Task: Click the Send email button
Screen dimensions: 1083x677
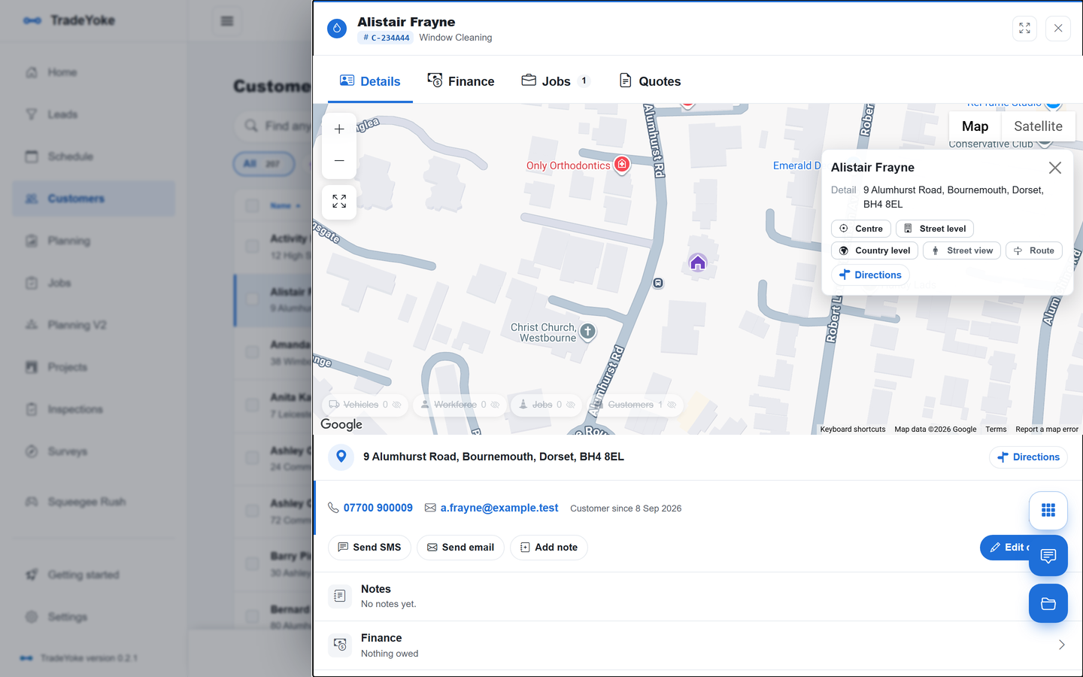Action: pos(460,548)
